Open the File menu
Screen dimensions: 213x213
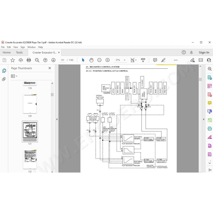pyautogui.click(x=3, y=47)
